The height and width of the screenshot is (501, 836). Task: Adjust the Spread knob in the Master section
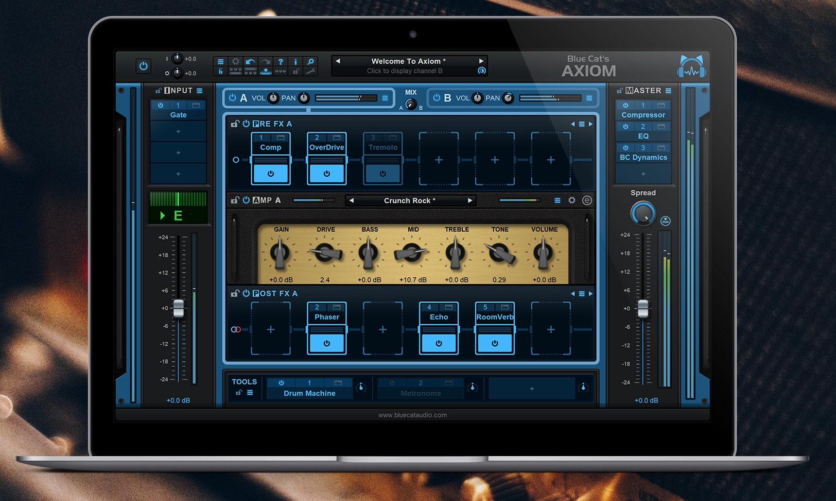click(643, 214)
